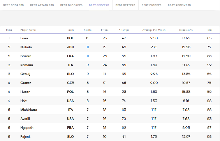Open player Nishida's profile
The width and height of the screenshot is (220, 141).
click(x=26, y=47)
